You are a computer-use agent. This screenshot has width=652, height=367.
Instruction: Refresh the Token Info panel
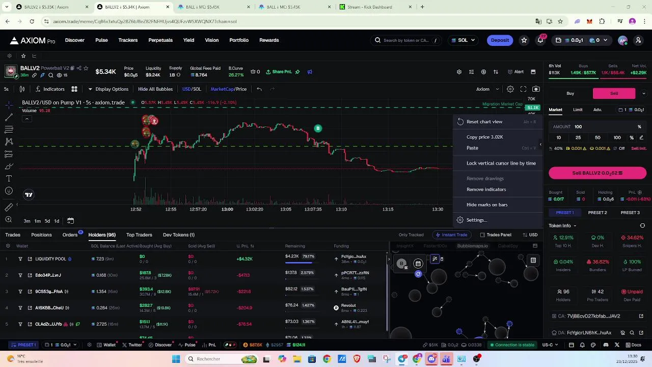642,226
